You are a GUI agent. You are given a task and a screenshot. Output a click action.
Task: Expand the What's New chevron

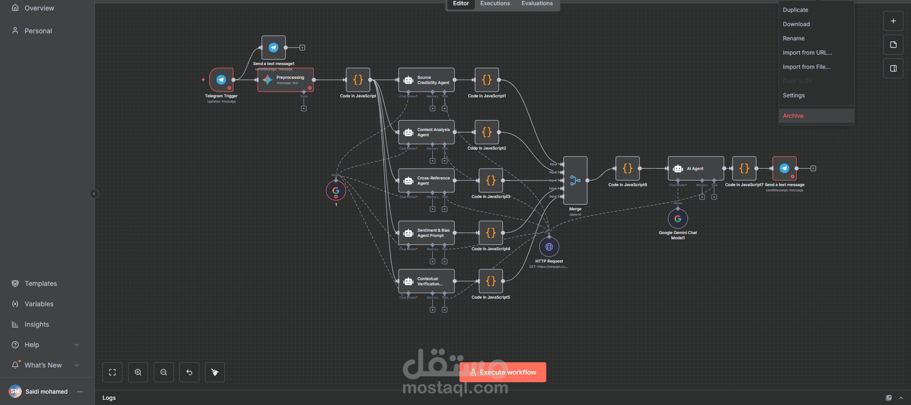(x=76, y=365)
